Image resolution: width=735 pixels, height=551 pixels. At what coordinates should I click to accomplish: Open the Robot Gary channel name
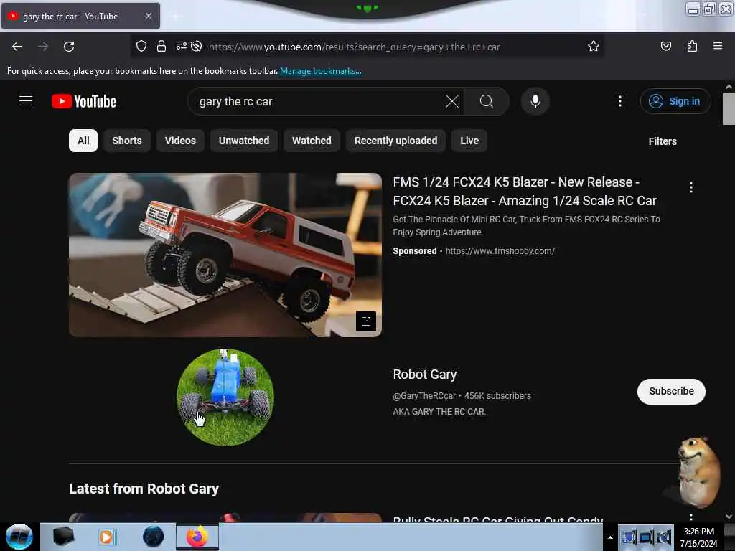tap(425, 375)
